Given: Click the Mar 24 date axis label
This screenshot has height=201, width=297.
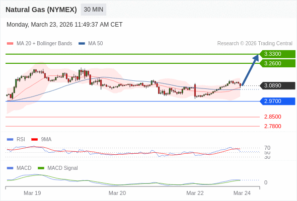Looking at the screenshot, I should (x=242, y=193).
